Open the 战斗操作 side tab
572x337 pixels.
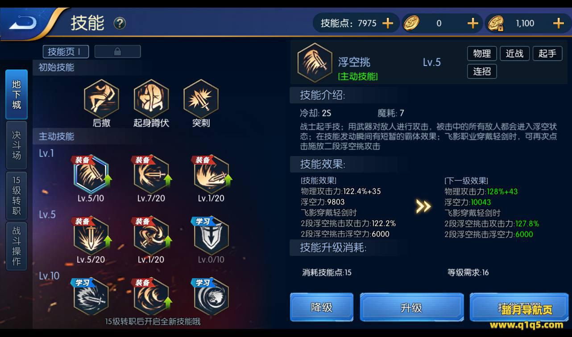[x=17, y=246]
